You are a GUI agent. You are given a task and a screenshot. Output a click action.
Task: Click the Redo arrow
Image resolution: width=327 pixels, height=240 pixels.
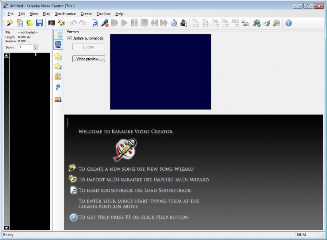tap(83, 23)
